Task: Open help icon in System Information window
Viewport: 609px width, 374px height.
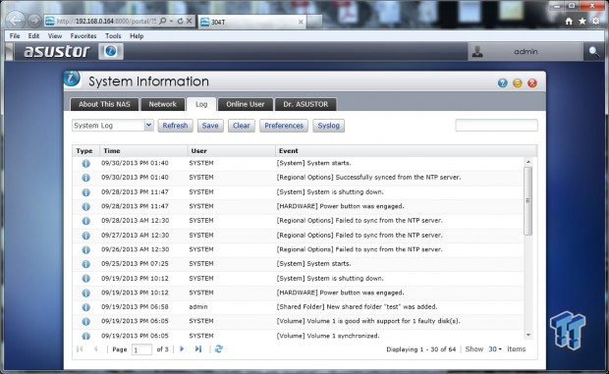Action: click(502, 83)
